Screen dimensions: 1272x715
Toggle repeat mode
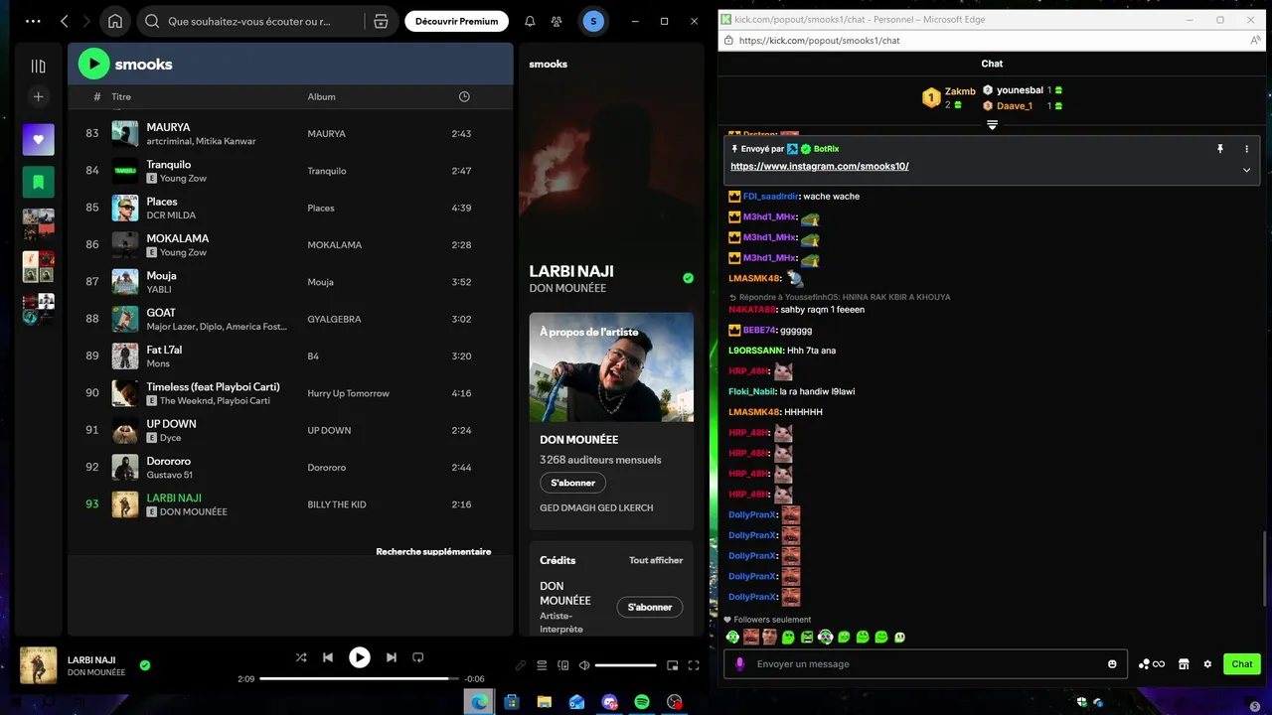418,657
